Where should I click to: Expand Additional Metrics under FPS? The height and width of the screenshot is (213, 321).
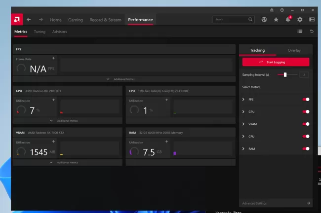tap(123, 79)
